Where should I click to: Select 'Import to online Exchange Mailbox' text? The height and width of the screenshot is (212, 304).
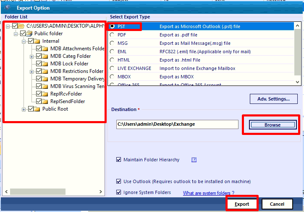point(197,68)
